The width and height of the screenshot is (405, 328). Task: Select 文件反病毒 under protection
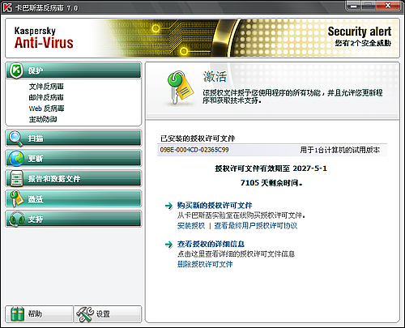[46, 87]
